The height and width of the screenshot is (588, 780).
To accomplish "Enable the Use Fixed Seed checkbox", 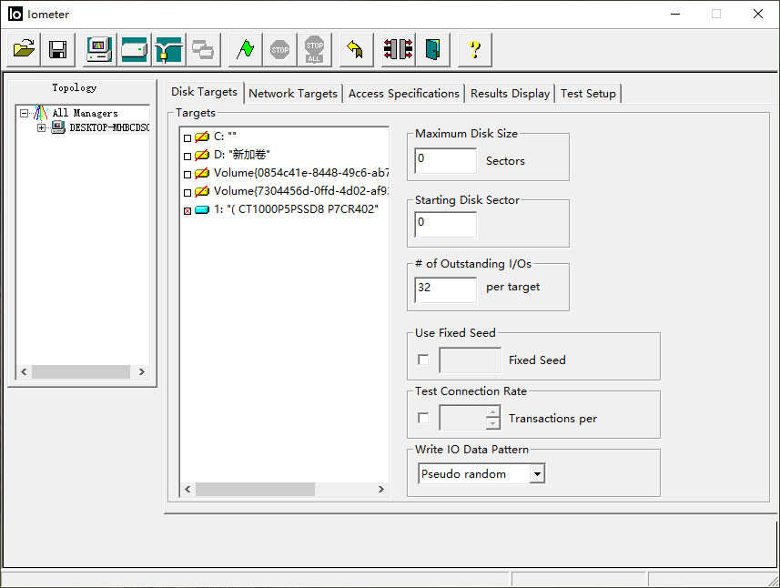I will click(x=423, y=360).
